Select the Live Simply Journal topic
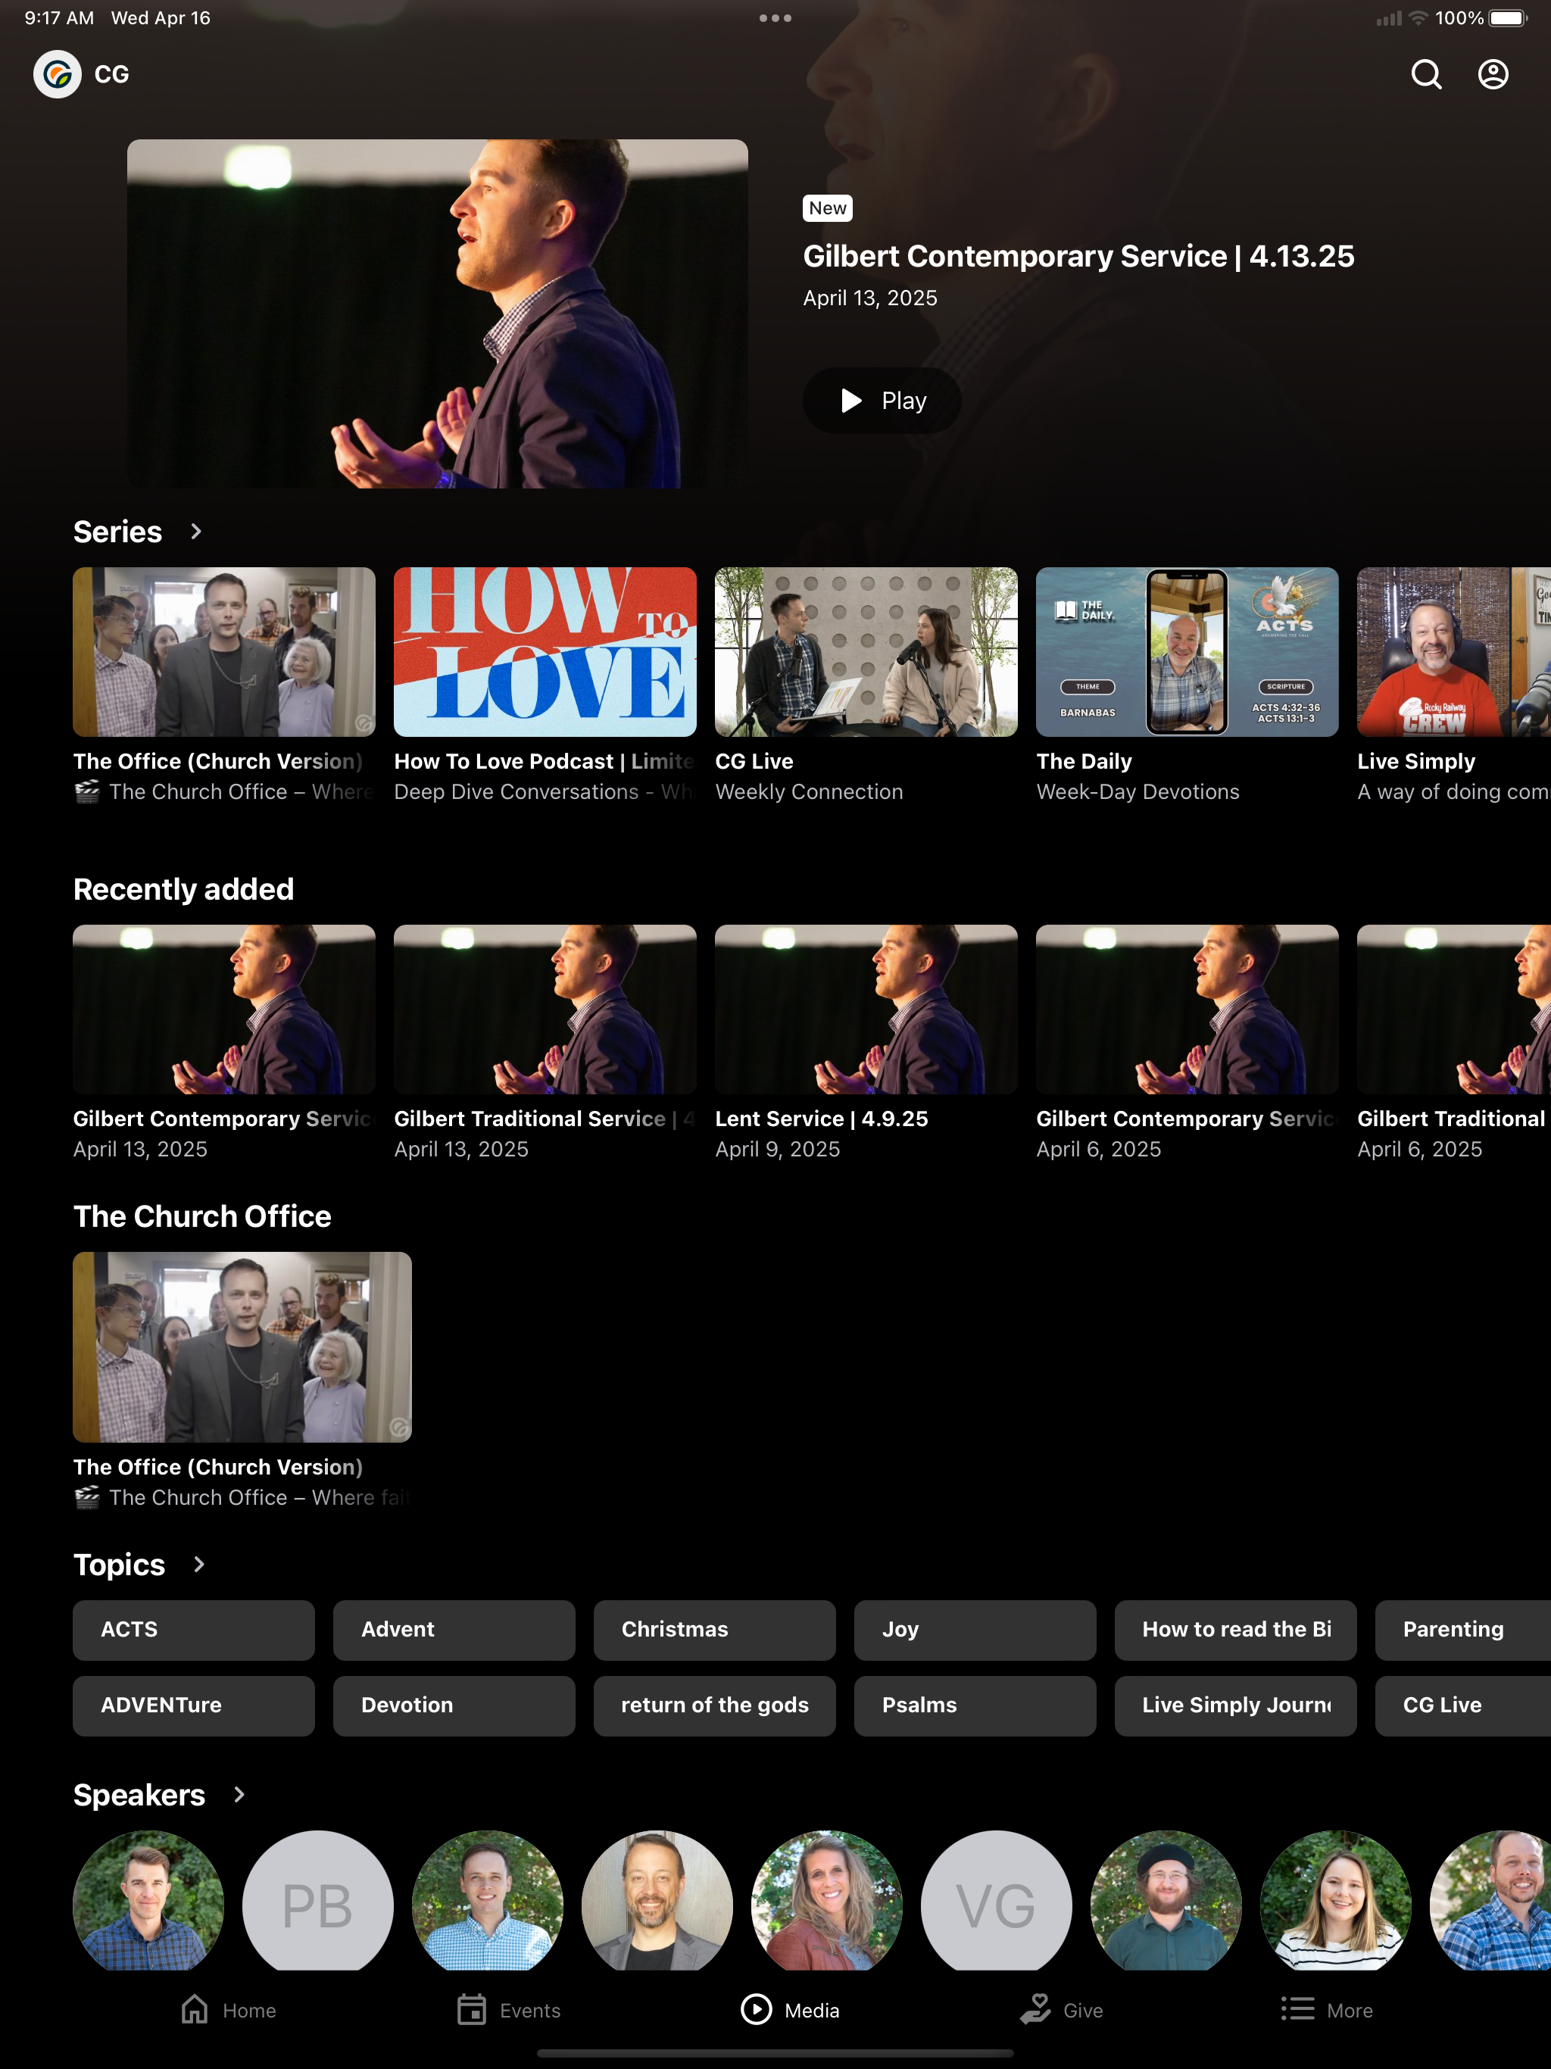1551x2069 pixels. [x=1236, y=1705]
